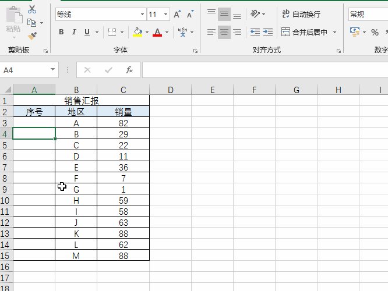Expand text orientation dropdown arrow
Viewport: 388px width, 291px height.
tap(264, 15)
